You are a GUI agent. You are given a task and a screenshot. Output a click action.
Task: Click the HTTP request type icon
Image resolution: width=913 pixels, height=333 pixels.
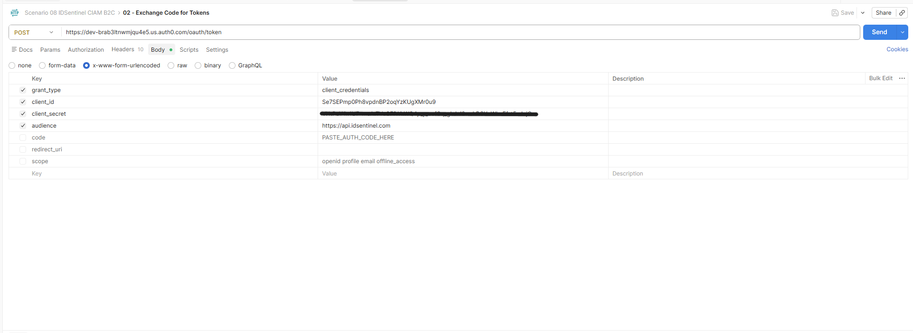[x=15, y=13]
